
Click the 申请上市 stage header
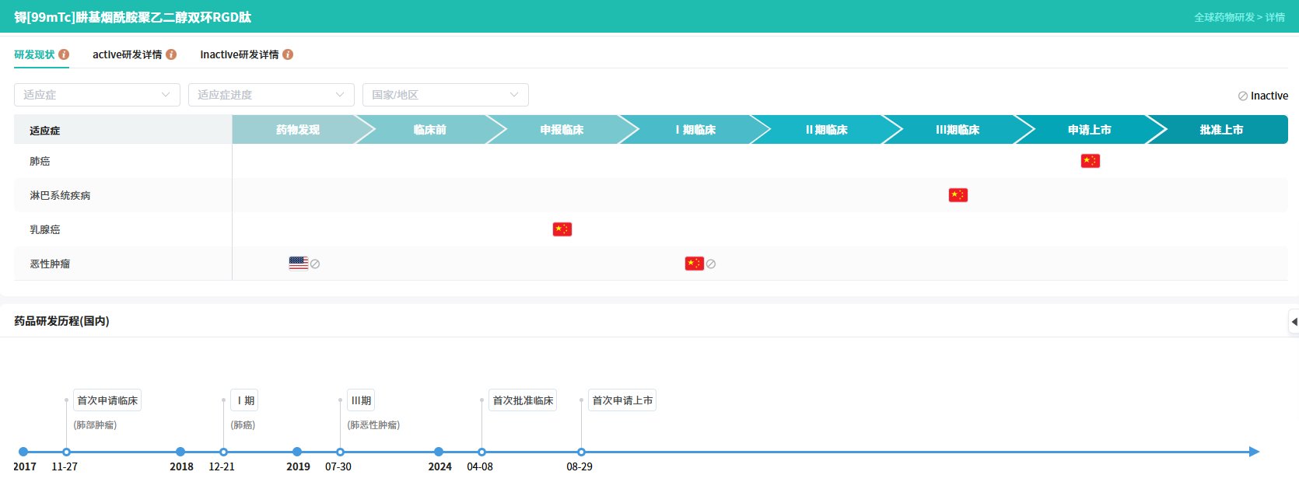[x=1089, y=130]
